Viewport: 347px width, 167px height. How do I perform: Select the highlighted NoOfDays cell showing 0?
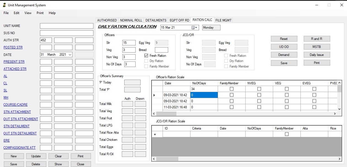(204, 95)
